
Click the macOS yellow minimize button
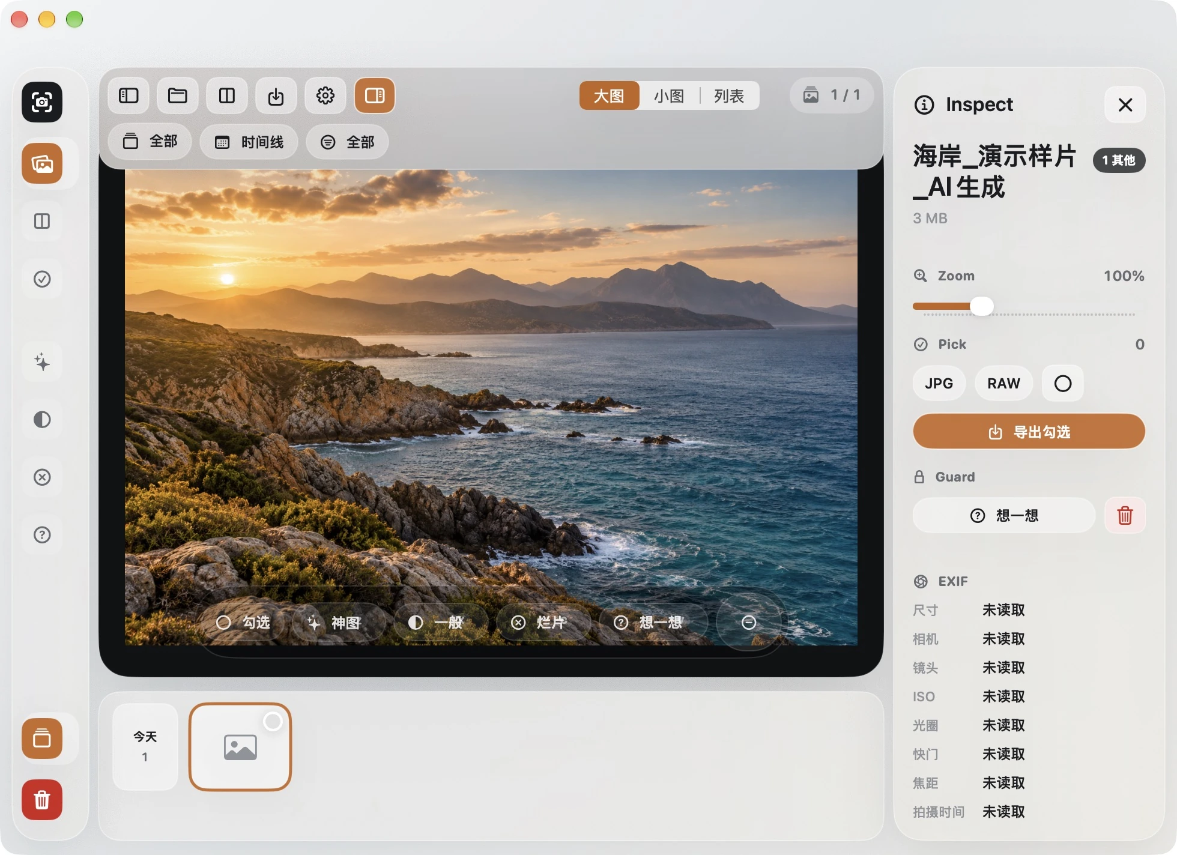[x=47, y=19]
